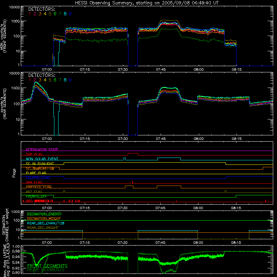Click the DECIMATION_ENERGY legend label
Image resolution: width=277 pixels, height=277 pixels.
point(44,214)
